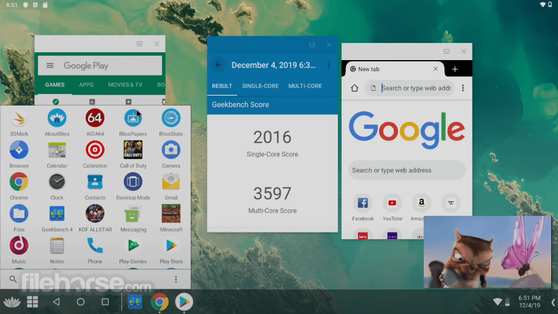Open app drawer overflow menu
The height and width of the screenshot is (314, 558).
pyautogui.click(x=176, y=279)
